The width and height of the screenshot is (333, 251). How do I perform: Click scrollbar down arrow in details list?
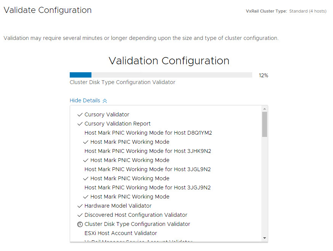pyautogui.click(x=264, y=238)
